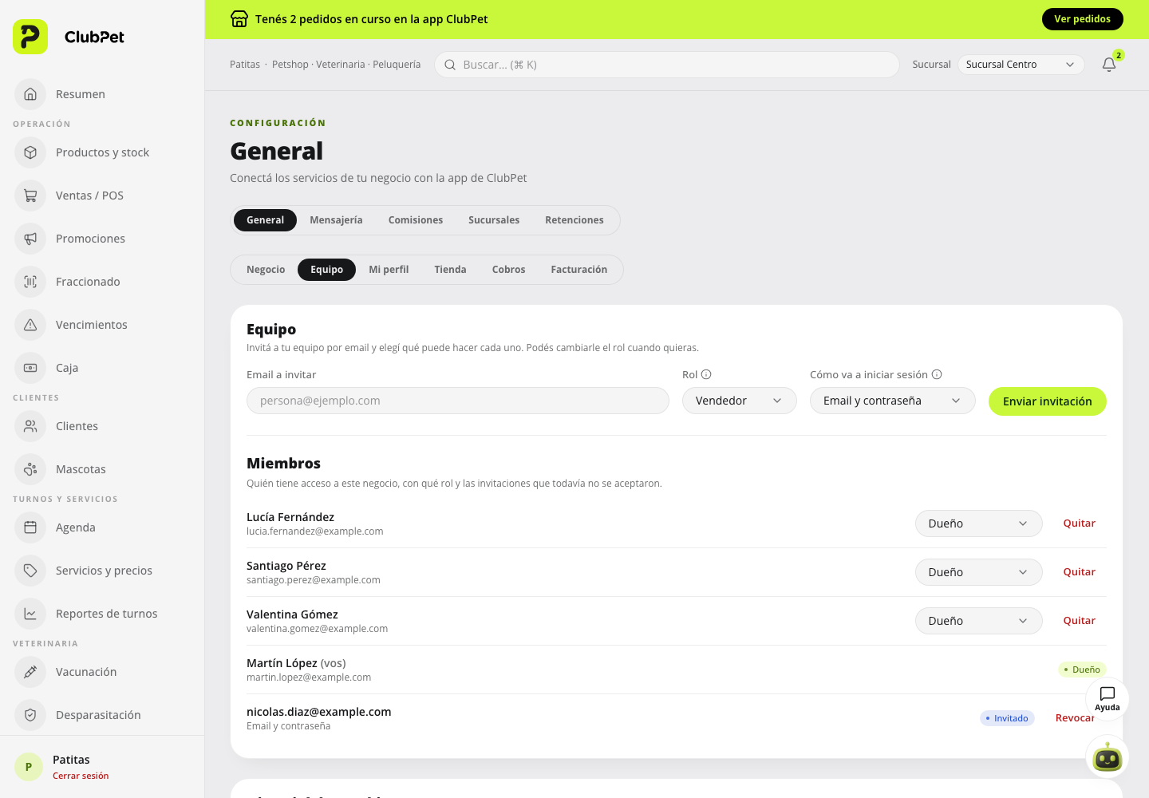This screenshot has width=1149, height=798.
Task: Open the Rol Vendedor dropdown
Action: coord(739,401)
